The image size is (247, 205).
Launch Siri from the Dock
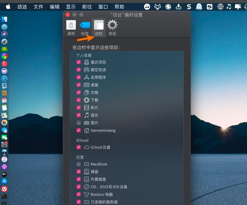[x=4, y=34]
